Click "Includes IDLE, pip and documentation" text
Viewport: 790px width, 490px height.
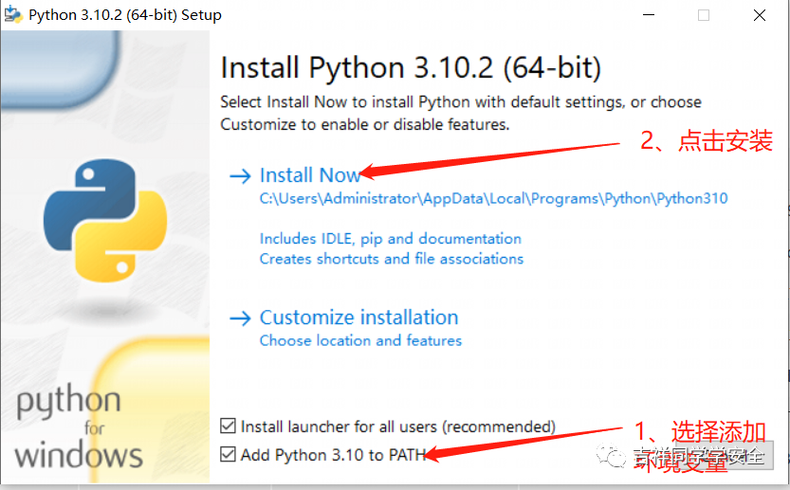(x=390, y=239)
